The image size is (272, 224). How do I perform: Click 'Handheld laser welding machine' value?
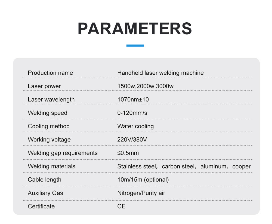pyautogui.click(x=160, y=73)
